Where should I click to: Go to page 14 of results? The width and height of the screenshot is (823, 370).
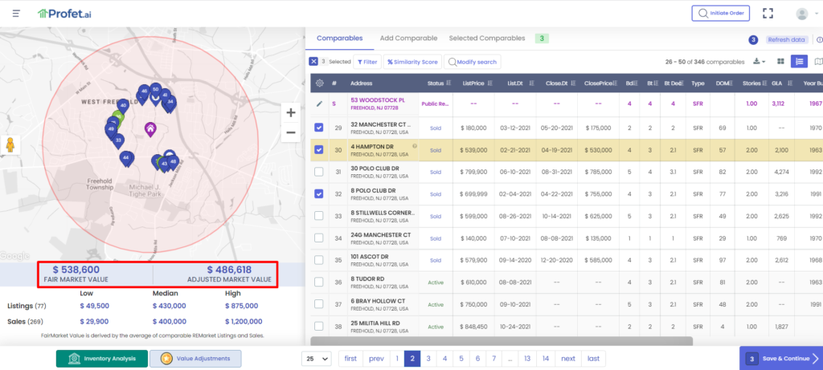(546, 359)
